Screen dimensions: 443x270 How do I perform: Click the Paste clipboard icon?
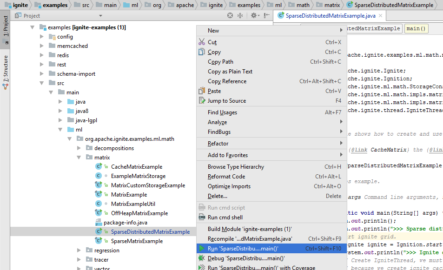(202, 91)
